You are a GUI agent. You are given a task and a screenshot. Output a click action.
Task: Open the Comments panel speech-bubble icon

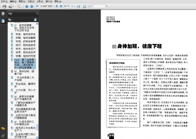click(x=3, y=129)
